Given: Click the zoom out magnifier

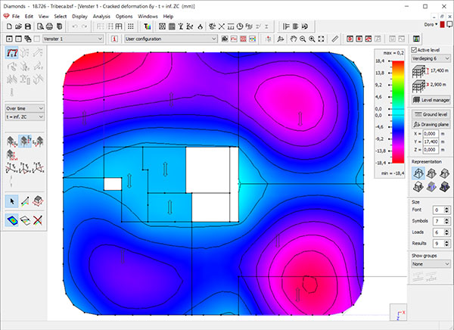Looking at the screenshot, I should tap(303, 39).
